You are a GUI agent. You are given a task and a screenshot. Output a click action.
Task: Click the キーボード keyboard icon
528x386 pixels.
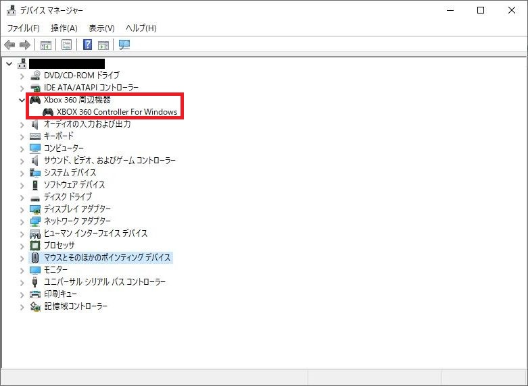35,136
